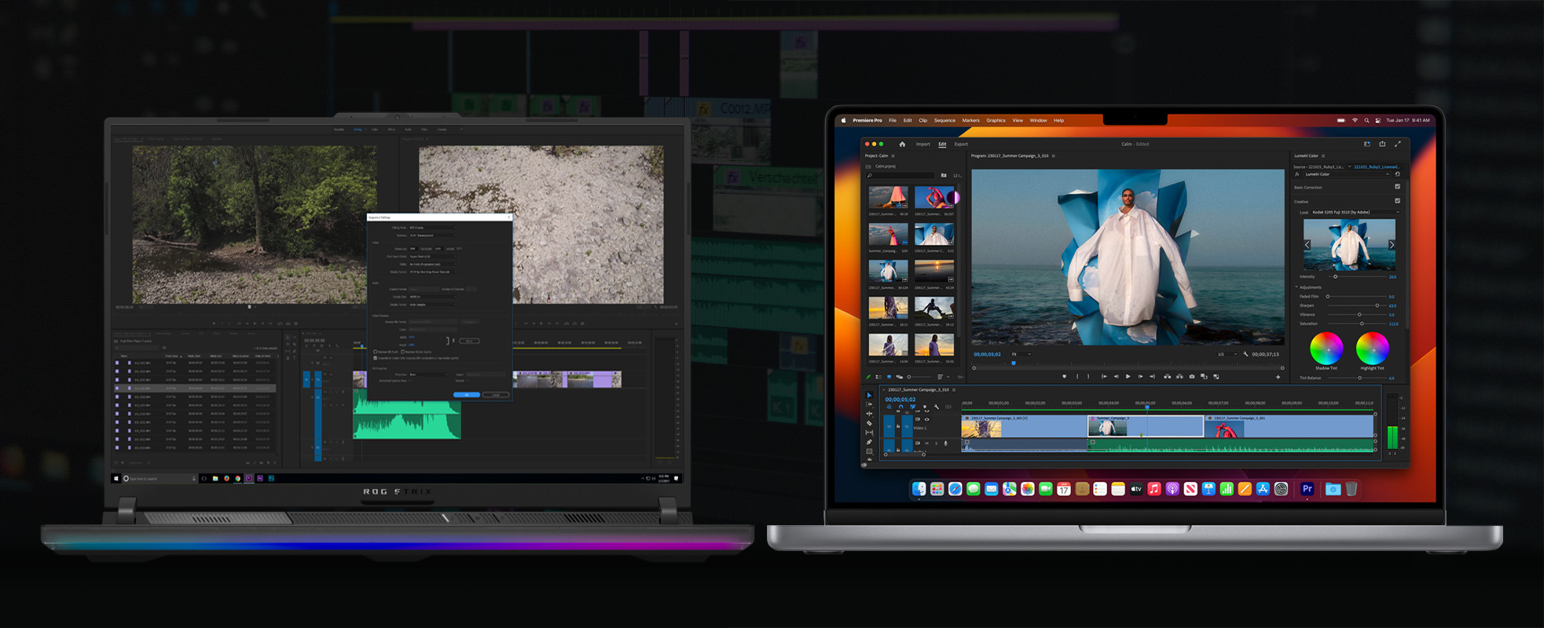Viewport: 1544px width, 628px height.
Task: Click the Selection arrow tool
Action: pos(869,395)
